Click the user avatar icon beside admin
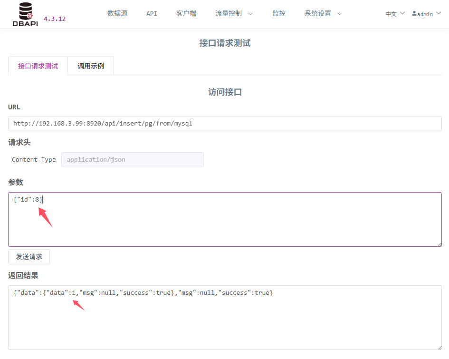 (414, 14)
